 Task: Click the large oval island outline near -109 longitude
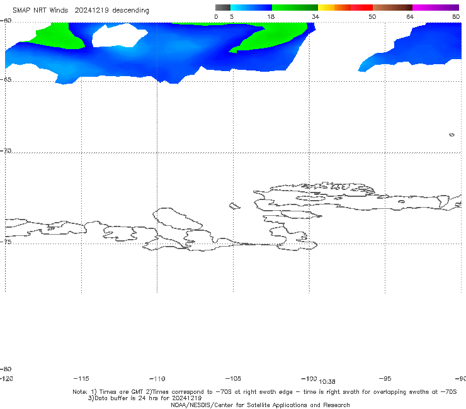(178, 218)
